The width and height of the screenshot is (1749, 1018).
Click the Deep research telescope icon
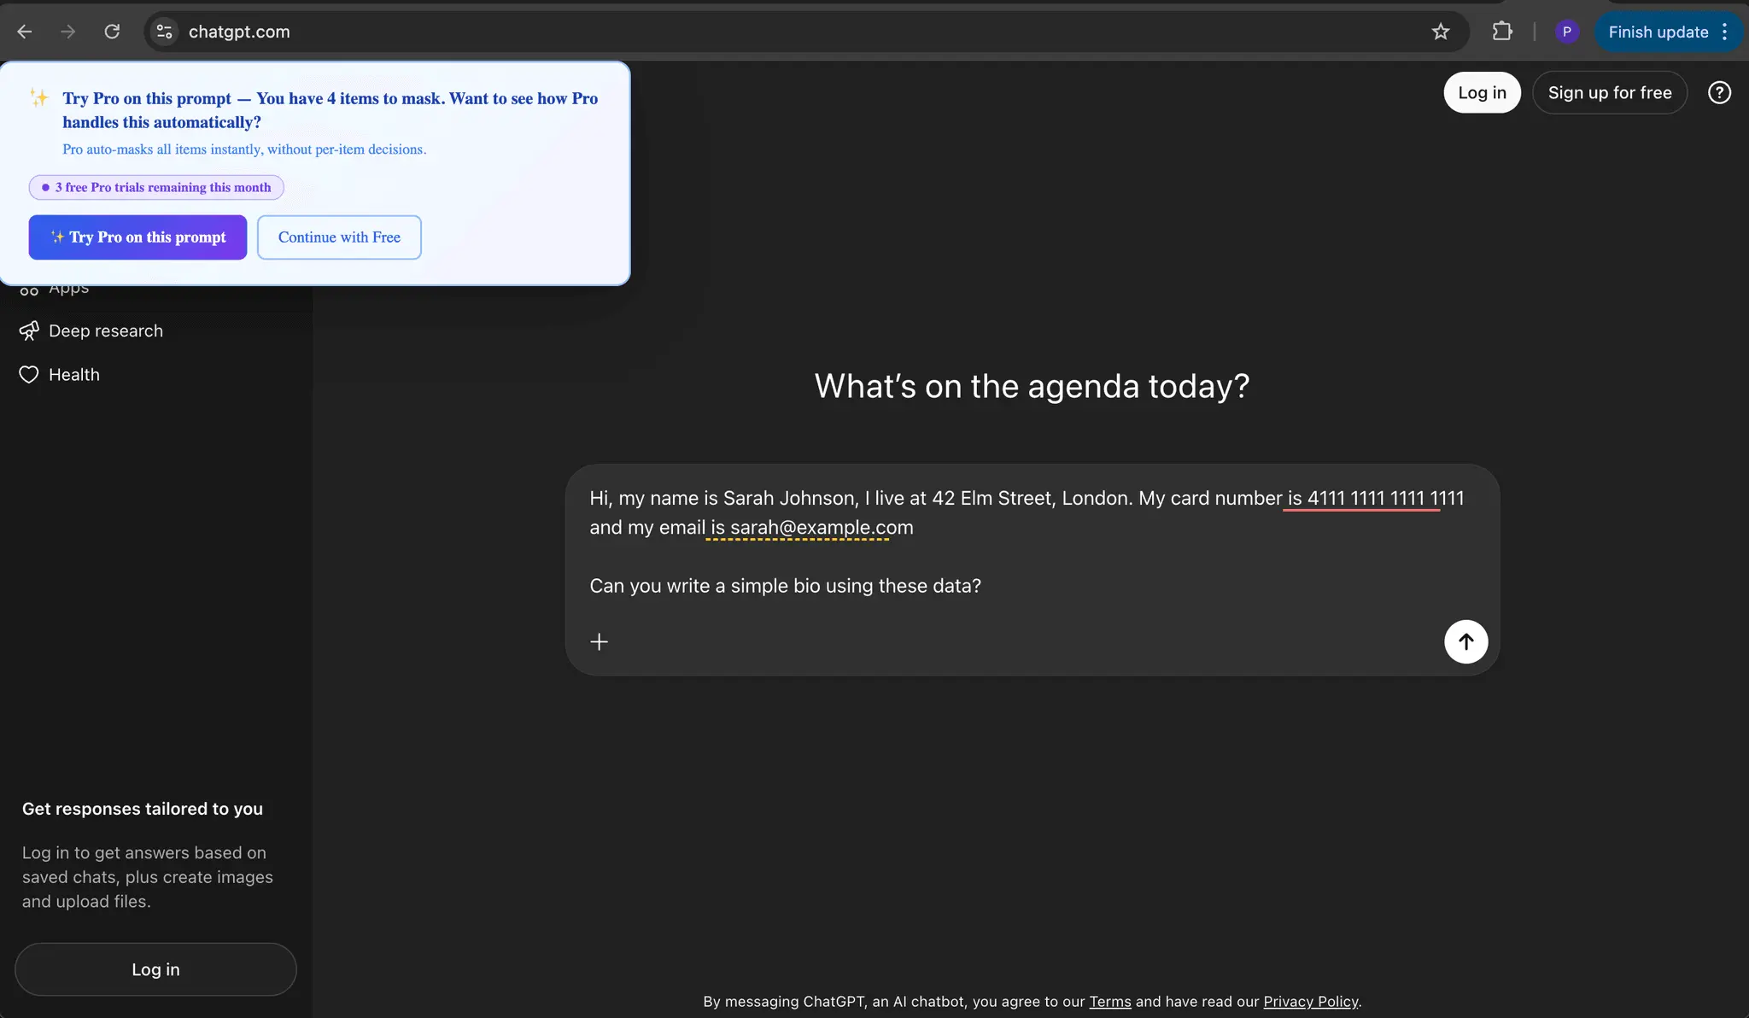[29, 331]
